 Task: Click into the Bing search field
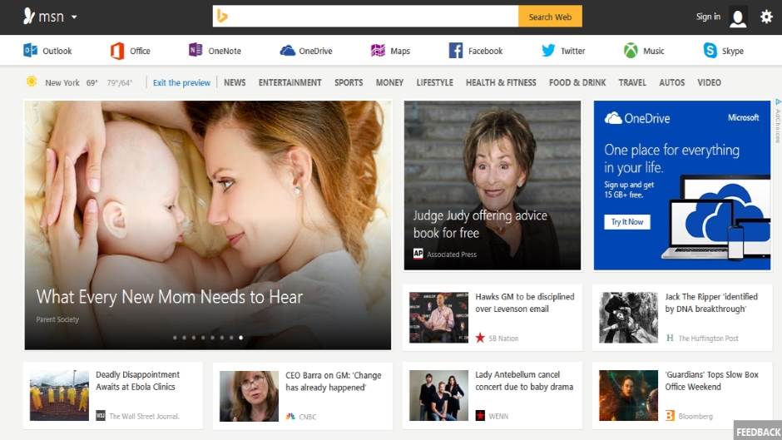[x=366, y=17]
